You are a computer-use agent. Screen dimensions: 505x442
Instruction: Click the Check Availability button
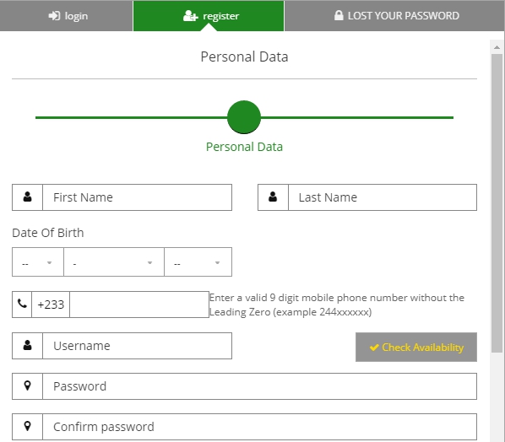pos(416,347)
